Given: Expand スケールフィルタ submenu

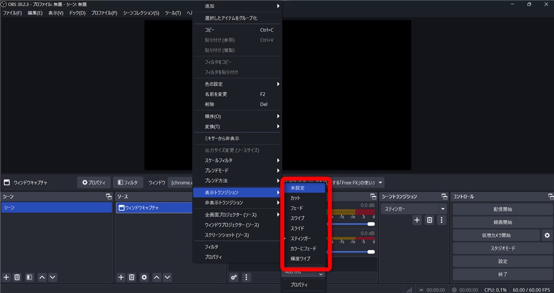Looking at the screenshot, I should coord(238,161).
